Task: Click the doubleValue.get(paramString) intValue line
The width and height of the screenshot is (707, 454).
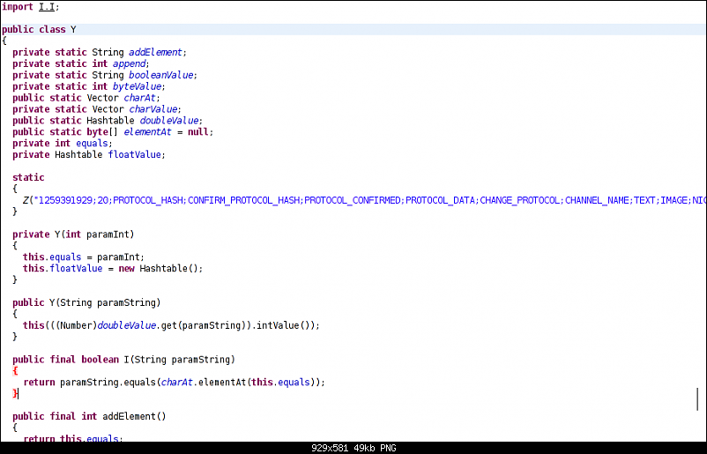Action: [x=171, y=325]
